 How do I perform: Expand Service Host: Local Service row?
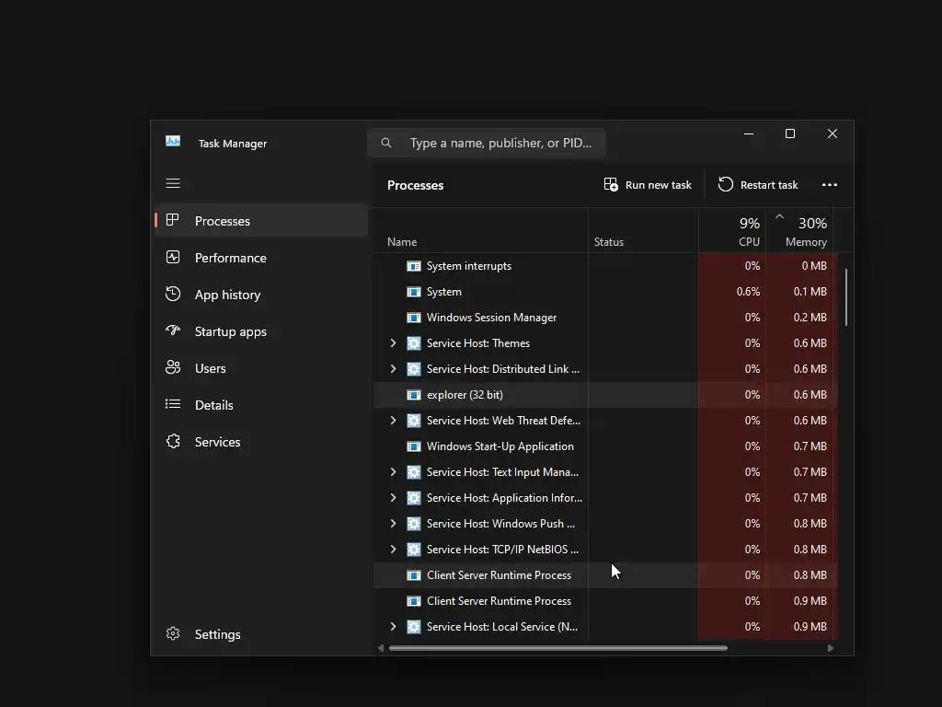coord(393,626)
